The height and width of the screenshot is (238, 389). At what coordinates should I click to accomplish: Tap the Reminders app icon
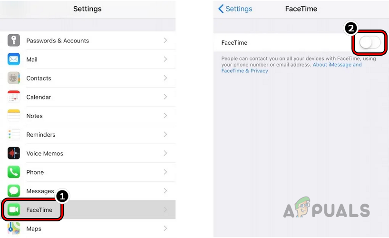point(14,135)
